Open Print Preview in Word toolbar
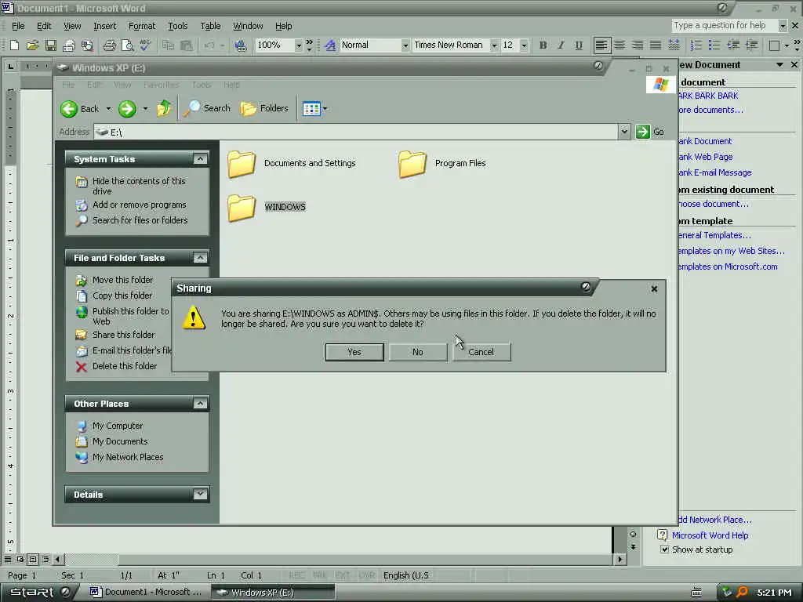 tap(127, 45)
